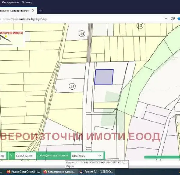Open the Инструменти menu
Image resolution: width=180 pixels, height=175 pixels.
point(10,2)
